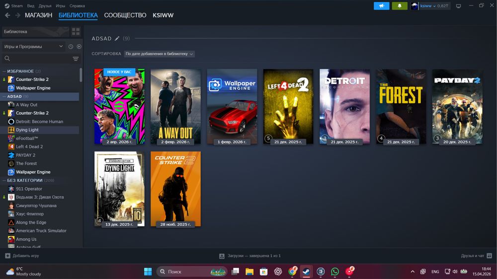Select Wallpaper Engine icon under ADSAD list
This screenshot has width=497, height=279.
pos(11,172)
